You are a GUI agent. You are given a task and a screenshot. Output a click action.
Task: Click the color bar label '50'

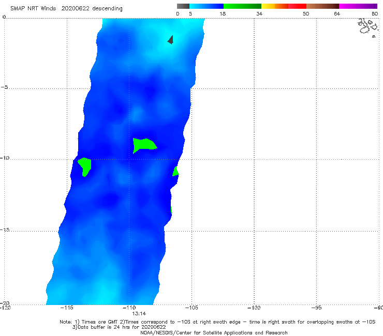tap(306, 14)
